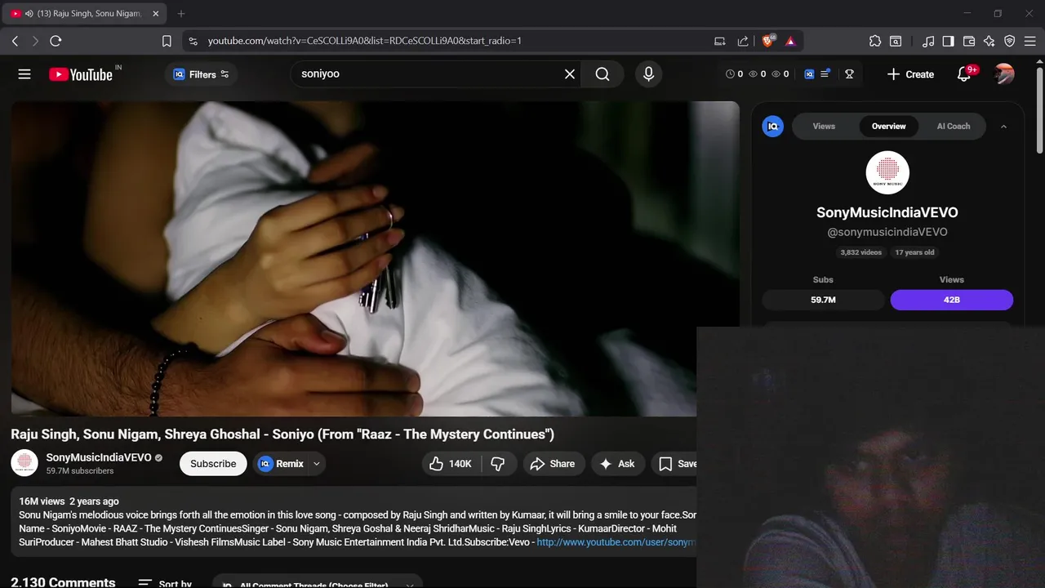This screenshot has height=588, width=1045.
Task: Click the Brave Rewards triangle icon
Action: tap(790, 41)
